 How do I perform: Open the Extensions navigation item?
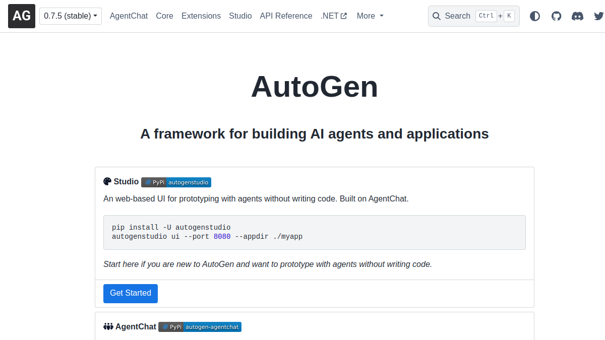(201, 16)
